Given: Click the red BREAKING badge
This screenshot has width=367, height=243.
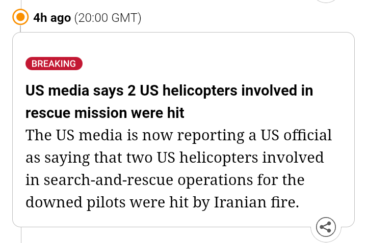Looking at the screenshot, I should (54, 64).
